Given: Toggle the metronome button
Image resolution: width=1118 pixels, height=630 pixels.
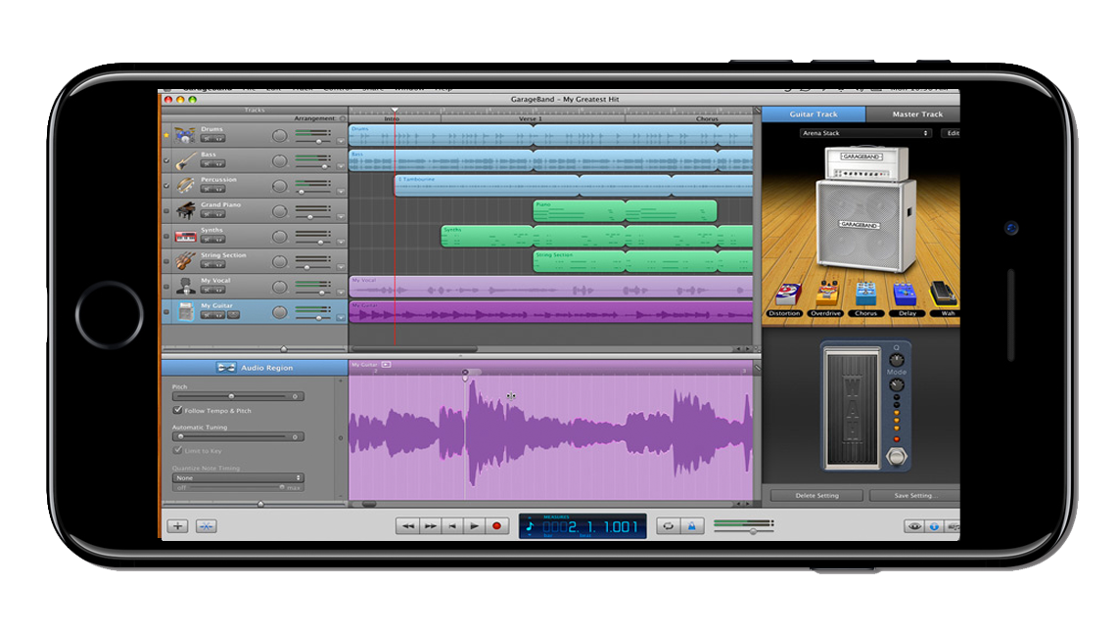Looking at the screenshot, I should click(691, 526).
